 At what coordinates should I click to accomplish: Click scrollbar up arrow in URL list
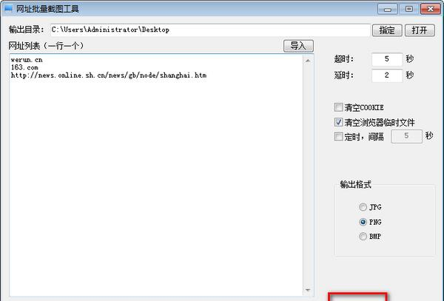(308, 61)
